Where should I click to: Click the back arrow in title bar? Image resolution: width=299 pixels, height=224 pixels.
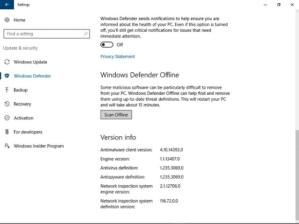[7, 5]
